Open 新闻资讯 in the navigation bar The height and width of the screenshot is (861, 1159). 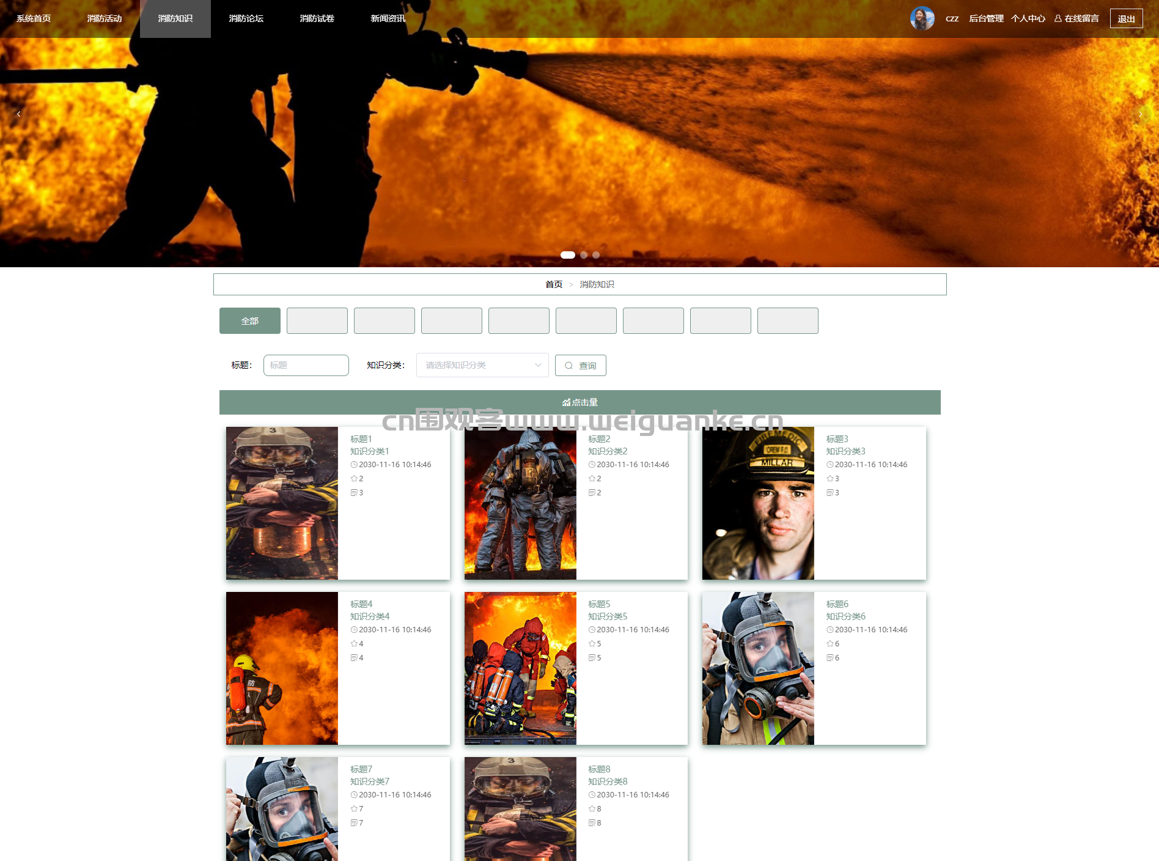coord(388,19)
